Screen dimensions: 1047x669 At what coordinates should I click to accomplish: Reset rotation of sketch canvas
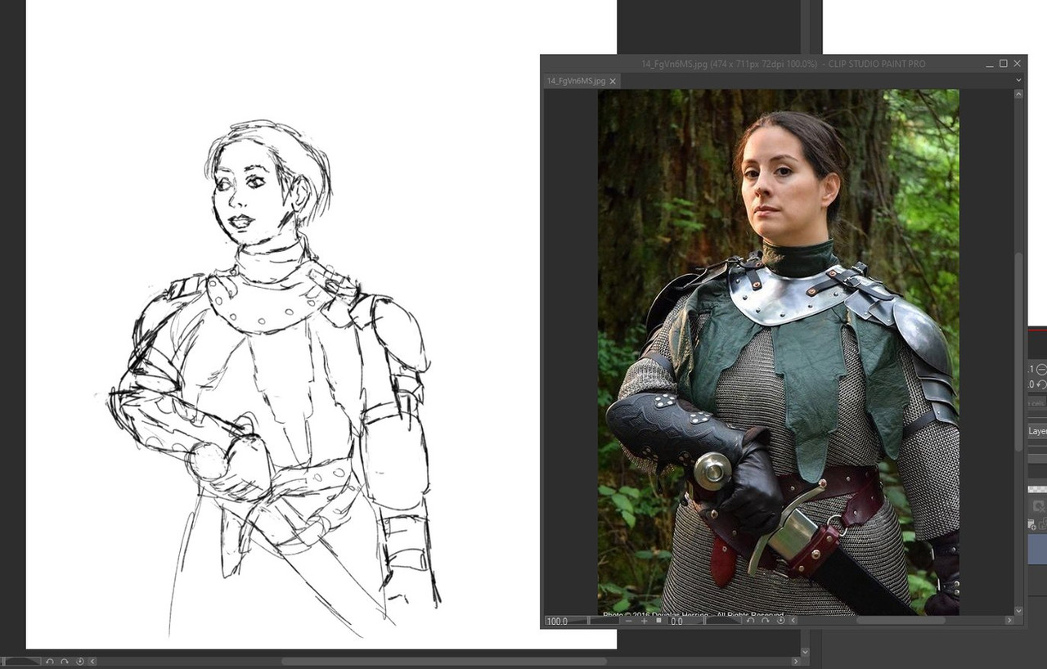click(x=80, y=662)
